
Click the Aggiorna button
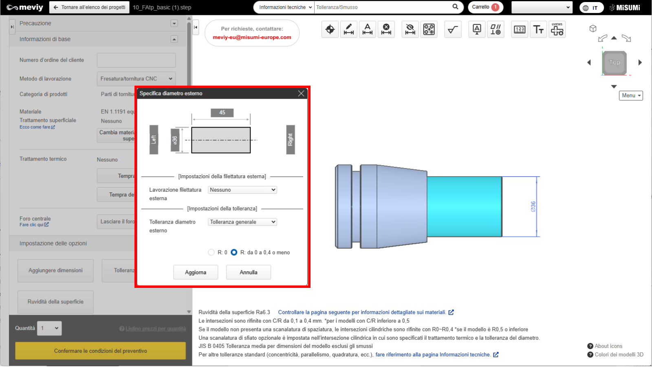pos(196,272)
